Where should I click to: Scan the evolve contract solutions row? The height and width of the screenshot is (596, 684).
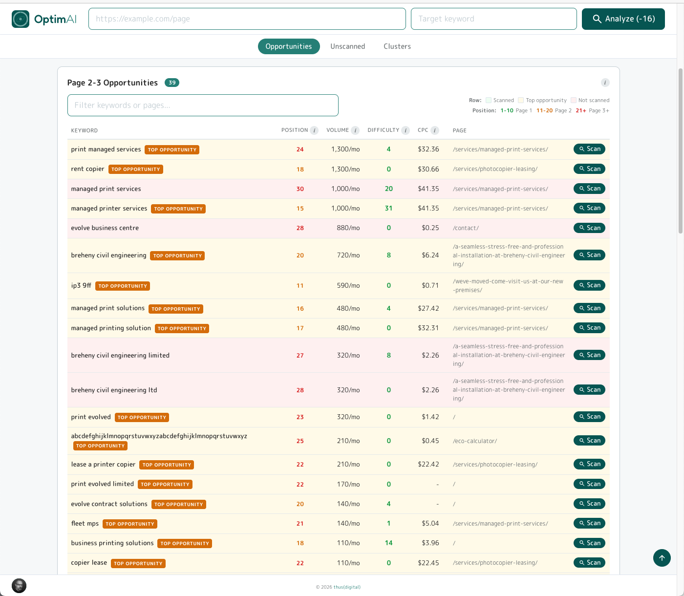pos(589,504)
